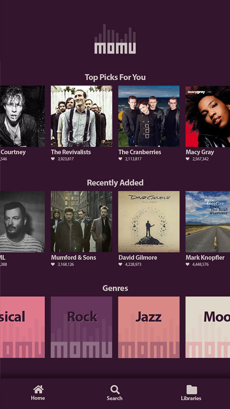The width and height of the screenshot is (230, 409).
Task: Like Macy Gray via heart icon
Action: click(187, 159)
